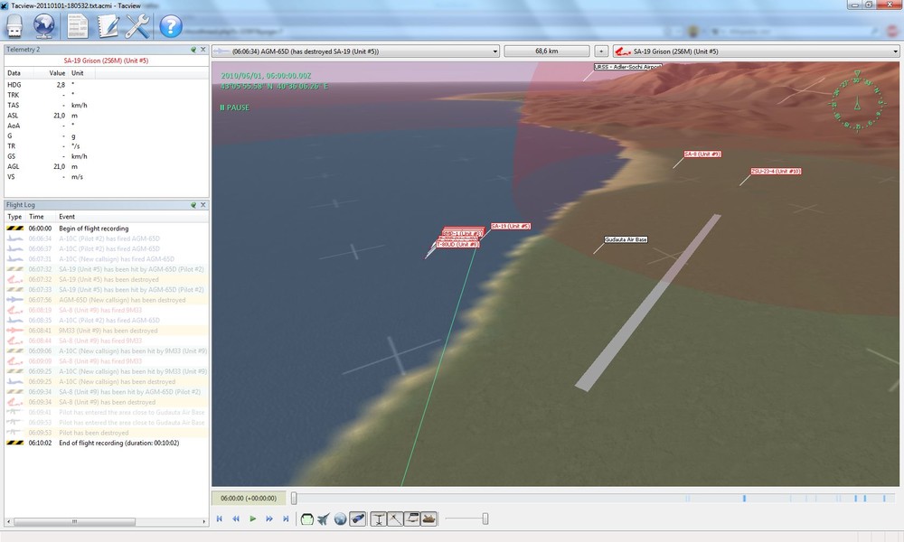Image resolution: width=904 pixels, height=542 pixels.
Task: Select SA-19 has been destroyed log entry
Action: pyautogui.click(x=107, y=279)
